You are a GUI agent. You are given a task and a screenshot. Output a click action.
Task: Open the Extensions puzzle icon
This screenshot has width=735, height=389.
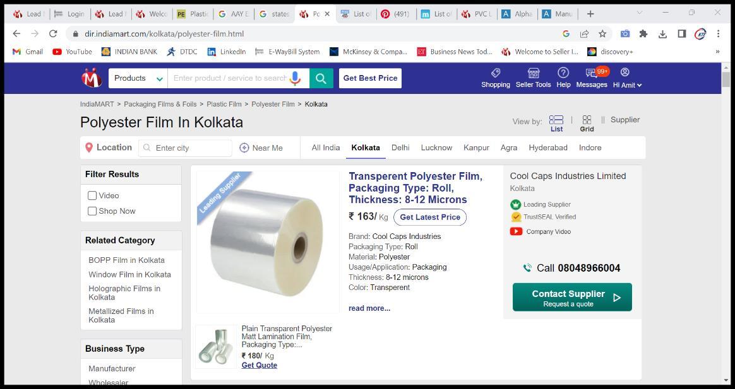click(643, 33)
